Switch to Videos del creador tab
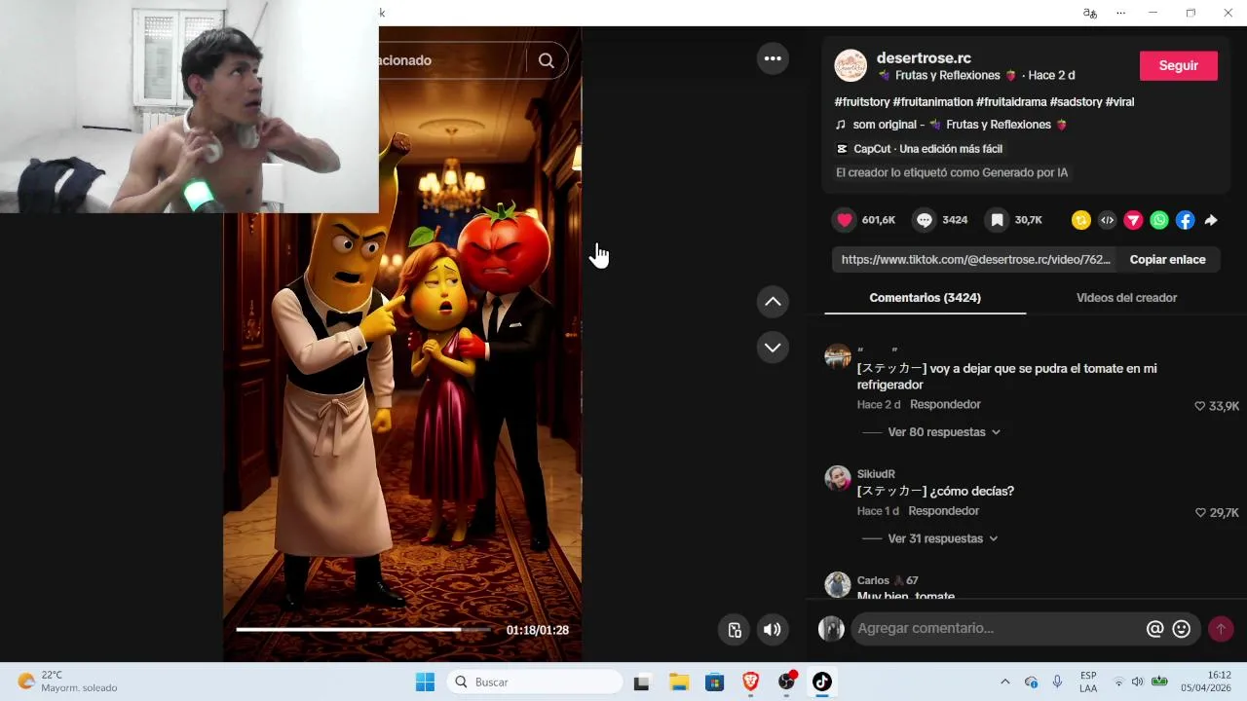This screenshot has width=1247, height=701. click(x=1126, y=298)
